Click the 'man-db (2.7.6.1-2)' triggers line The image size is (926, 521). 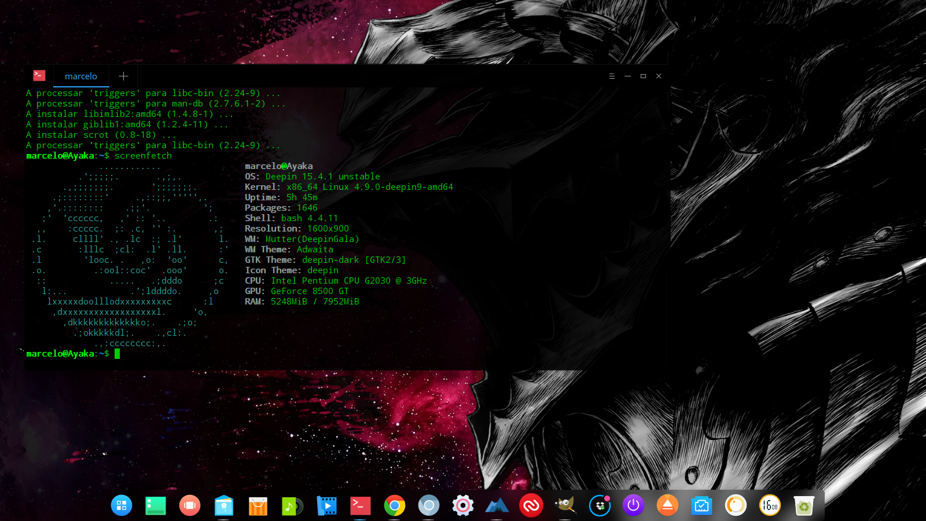(156, 104)
